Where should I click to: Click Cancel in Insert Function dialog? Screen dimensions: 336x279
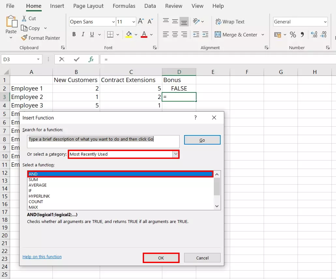[x=202, y=258]
